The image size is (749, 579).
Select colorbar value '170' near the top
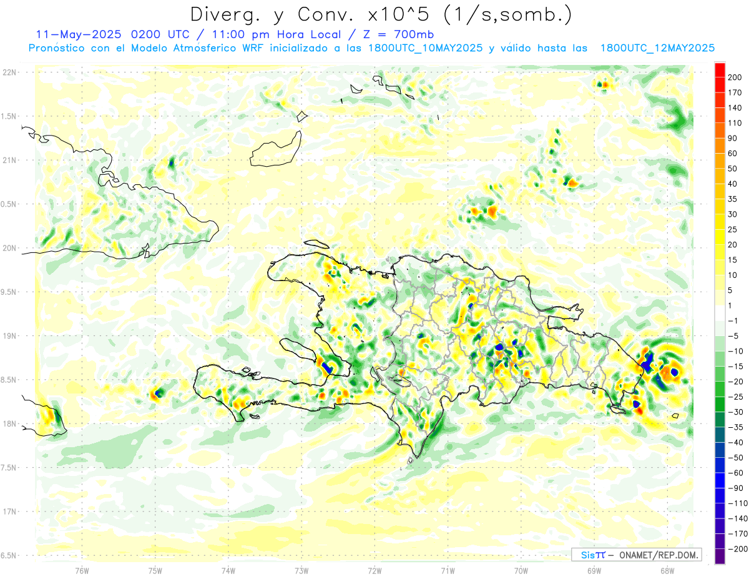[735, 92]
